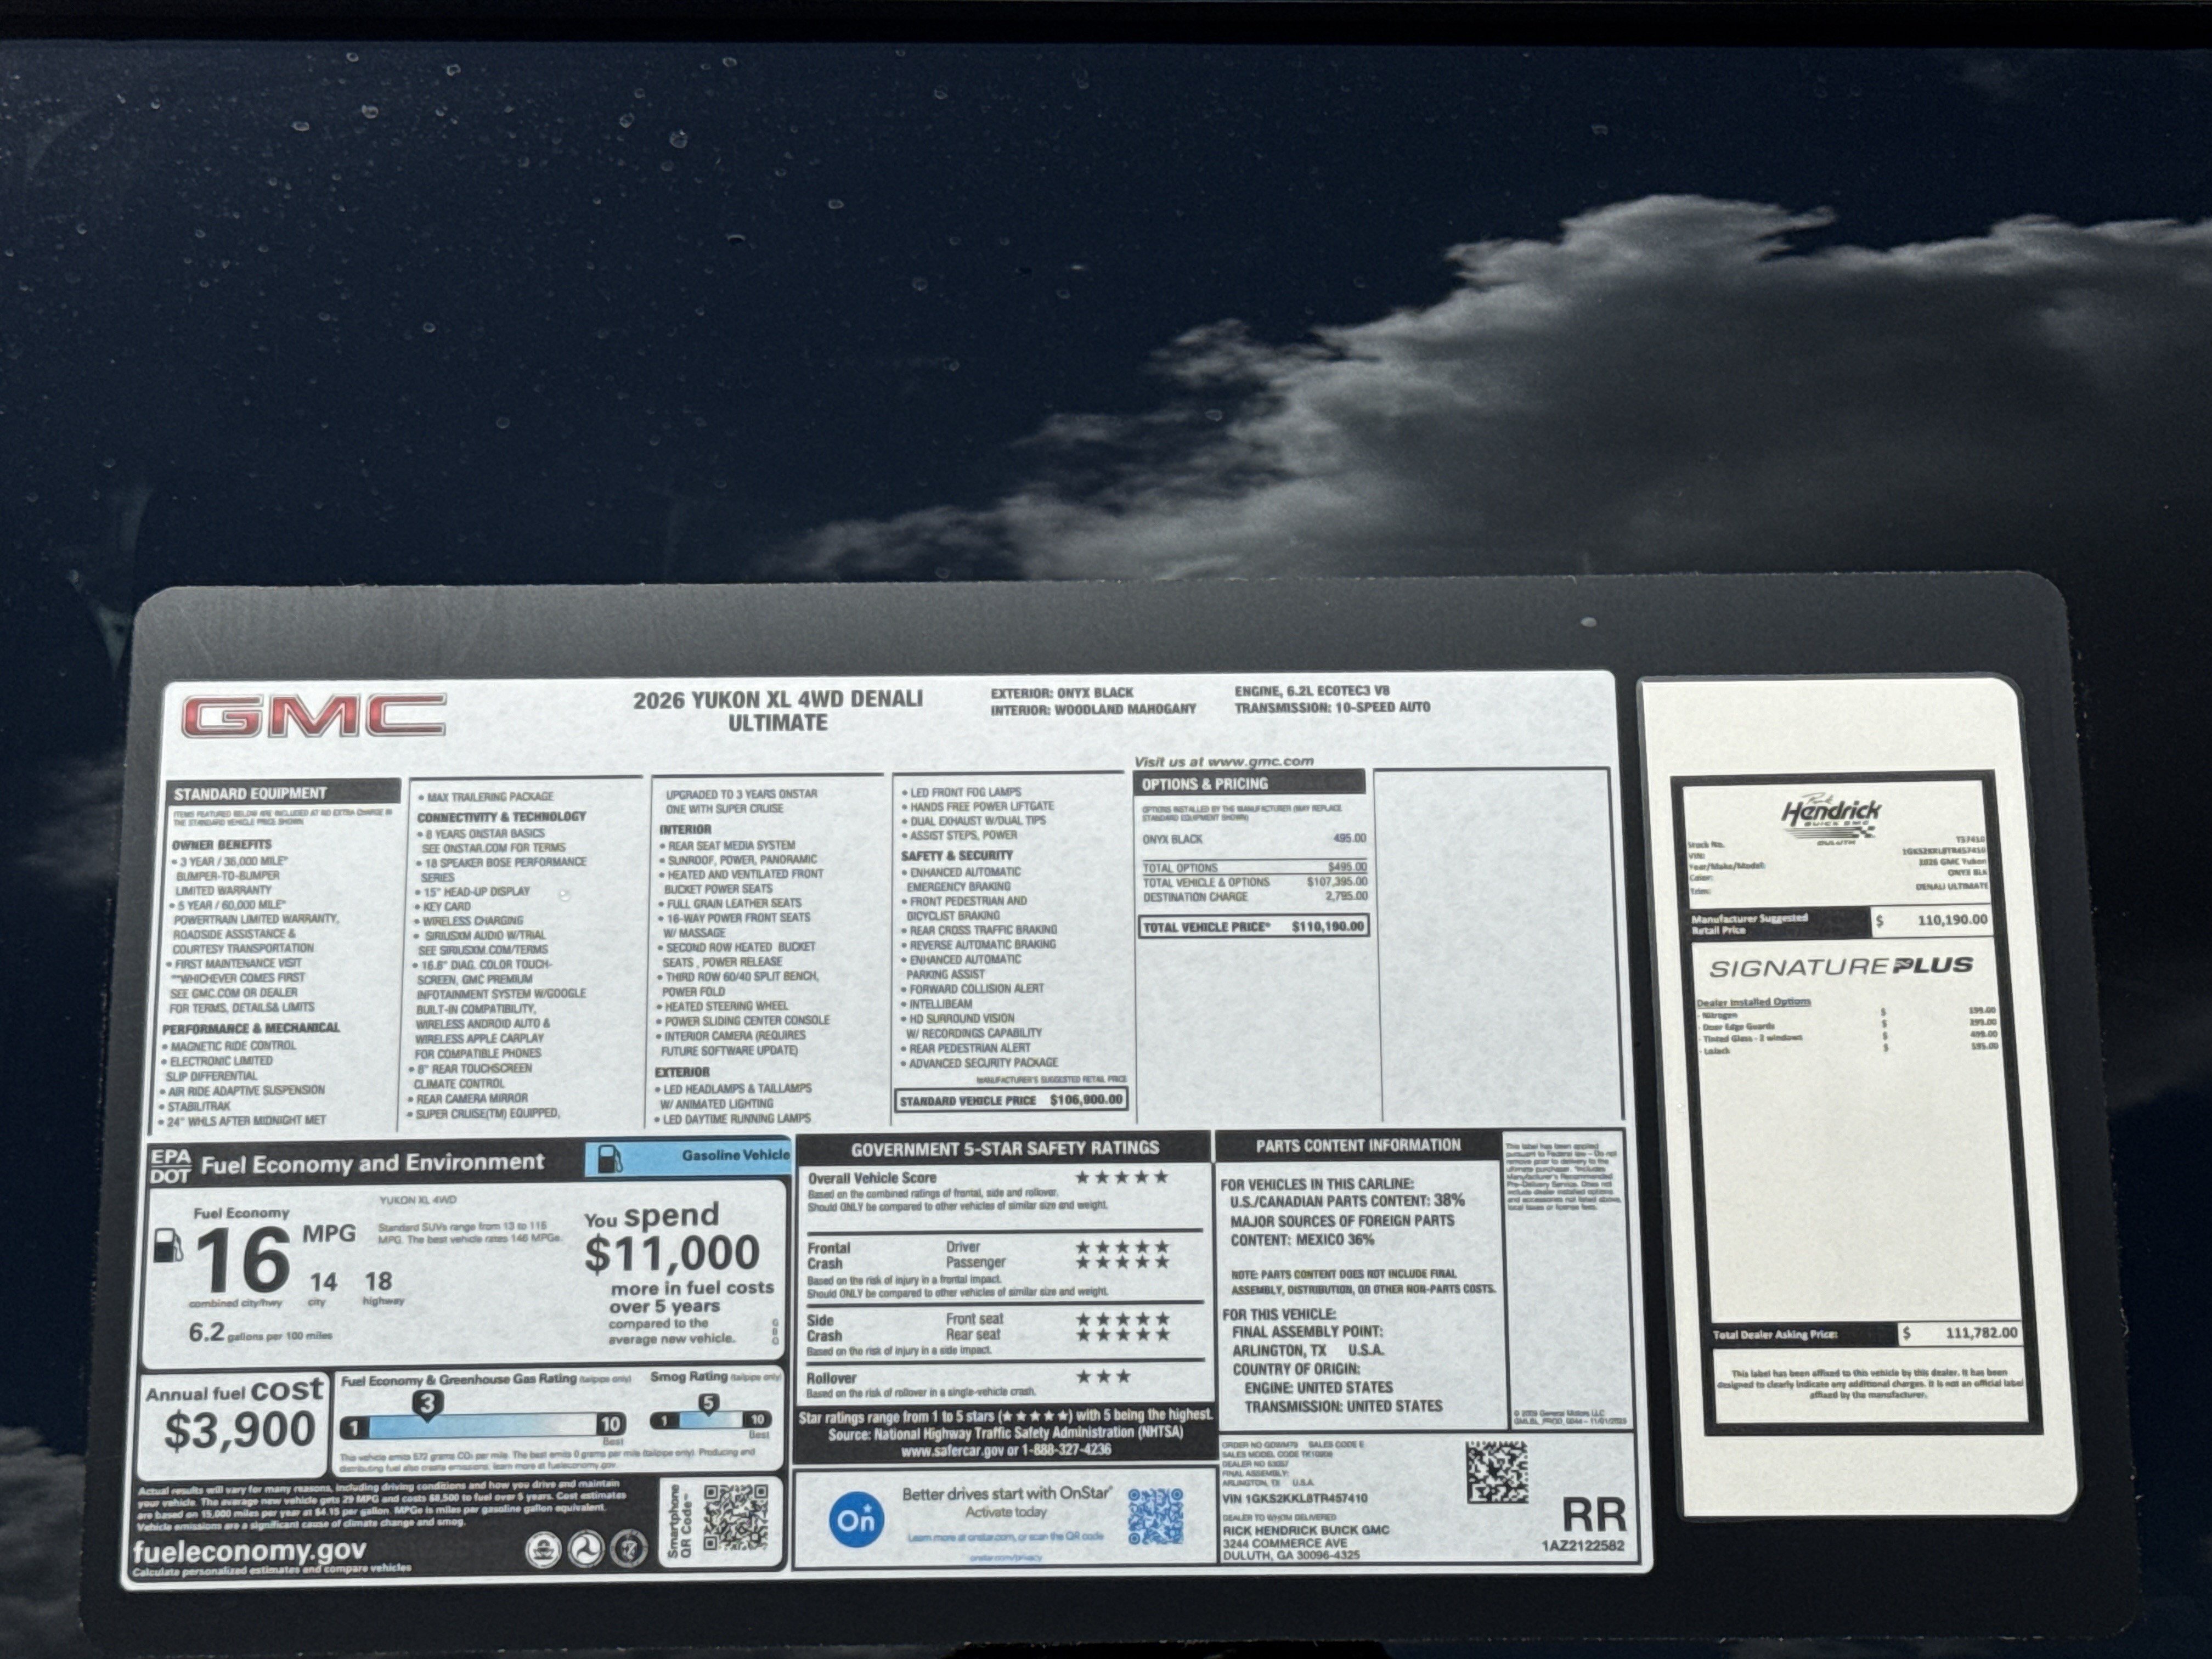Click the blue OnStar 'On' logo
The width and height of the screenshot is (2212, 1659).
click(857, 1520)
